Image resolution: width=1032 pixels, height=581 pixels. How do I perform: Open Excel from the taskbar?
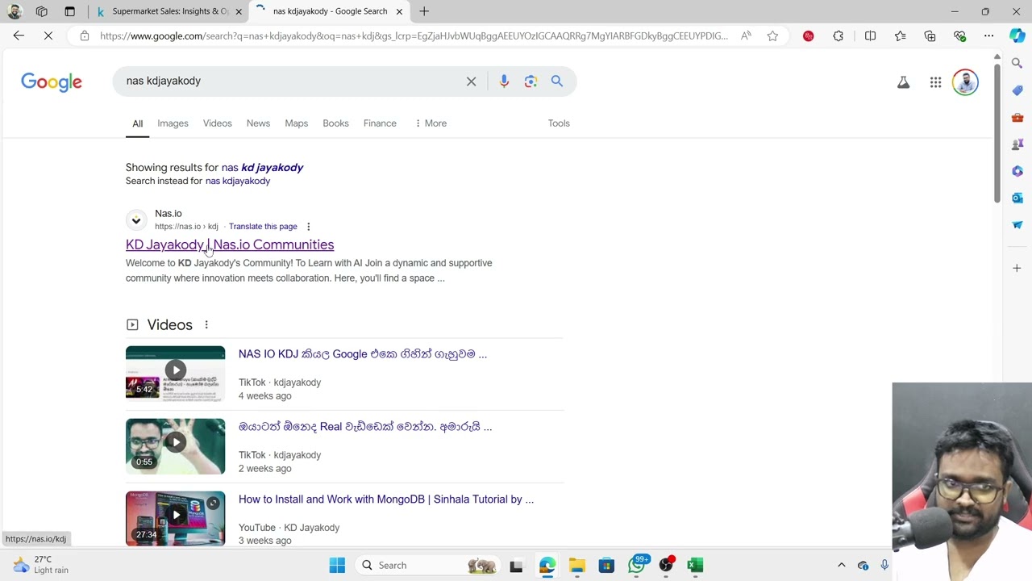coord(695,565)
